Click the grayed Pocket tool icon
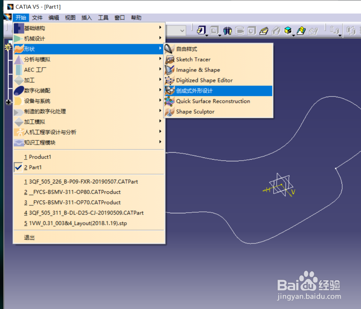This screenshot has height=309, width=361. click(214, 30)
